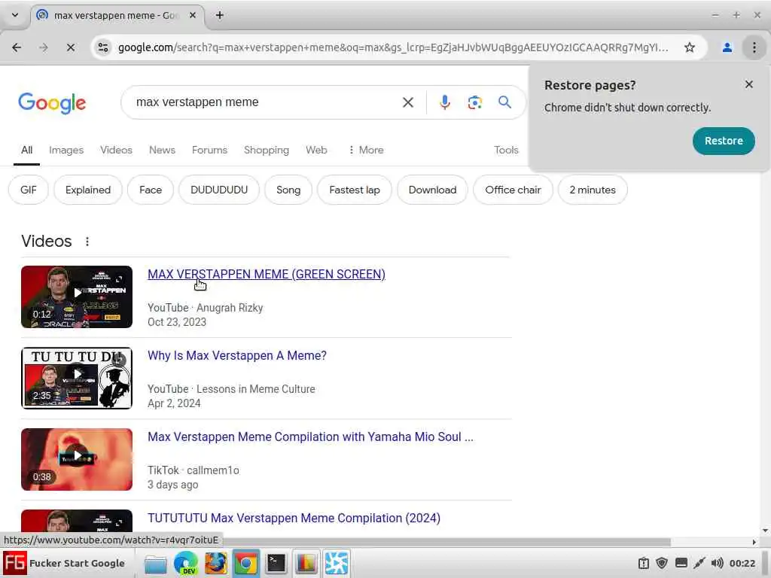
Task: Close the max verstappen meme tab
Action: click(193, 15)
